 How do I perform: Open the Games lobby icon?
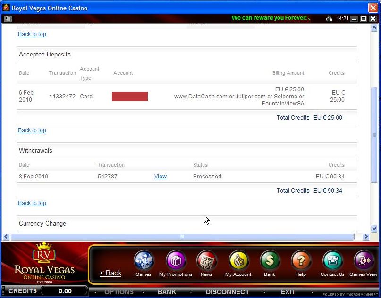[144, 261]
